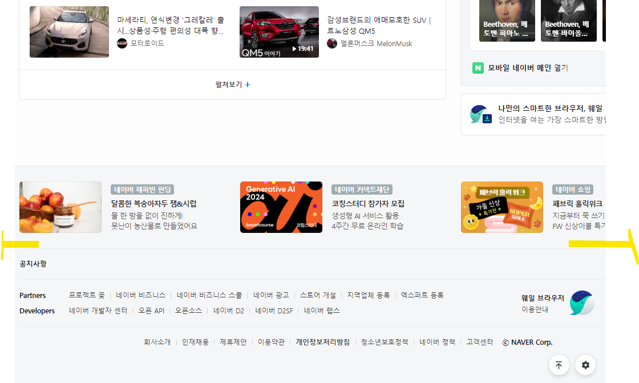Open 웨일 브라우저 footer link
Image resolution: width=639 pixels, height=383 pixels.
543,298
